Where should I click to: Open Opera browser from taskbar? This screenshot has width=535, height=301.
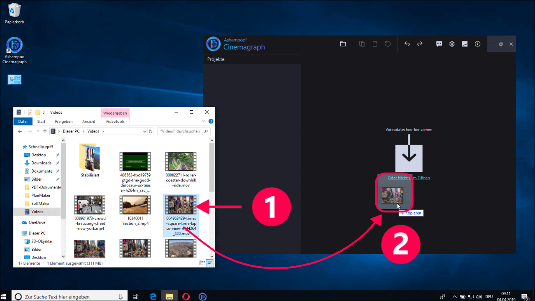(186, 296)
